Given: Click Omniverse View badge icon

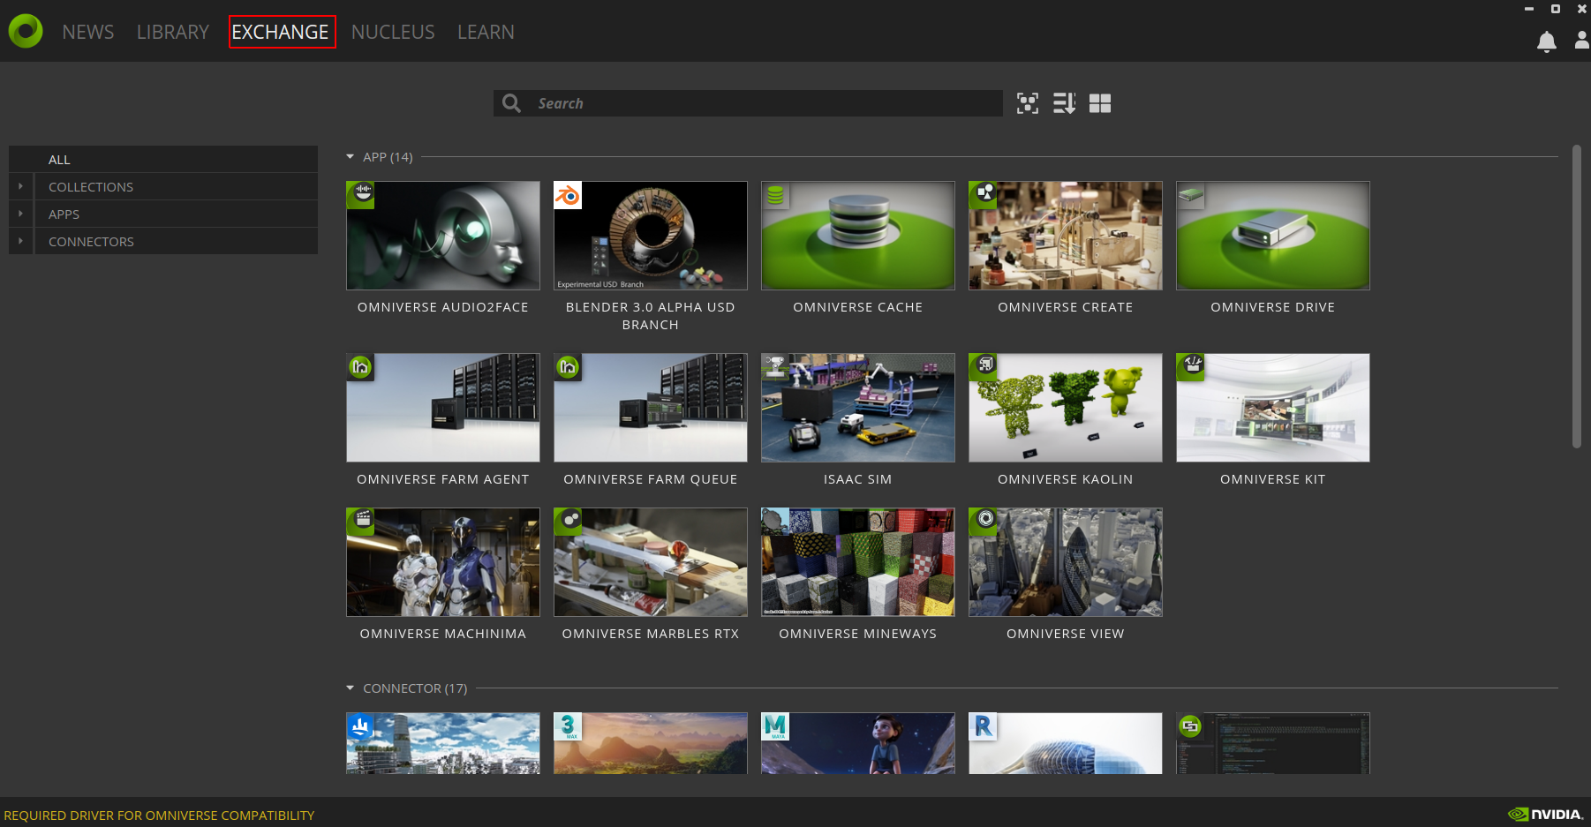Looking at the screenshot, I should pyautogui.click(x=984, y=522).
